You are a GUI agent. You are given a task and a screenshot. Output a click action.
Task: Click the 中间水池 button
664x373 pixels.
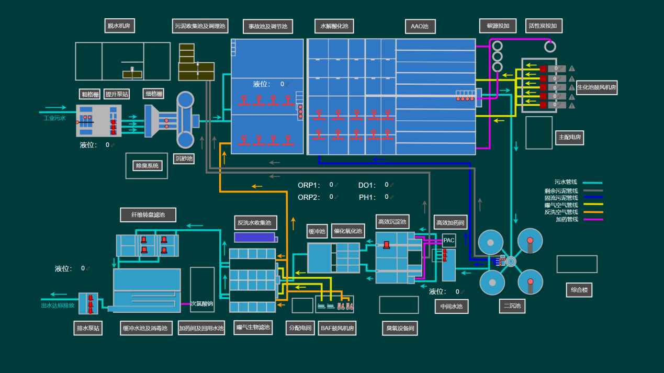click(452, 307)
